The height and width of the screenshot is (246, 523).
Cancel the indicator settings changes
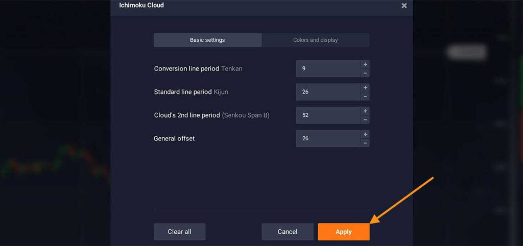tap(287, 232)
